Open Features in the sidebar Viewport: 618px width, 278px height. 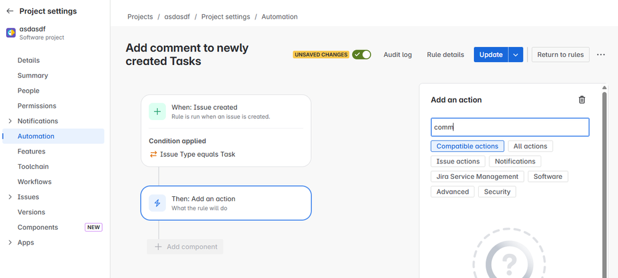click(x=31, y=152)
